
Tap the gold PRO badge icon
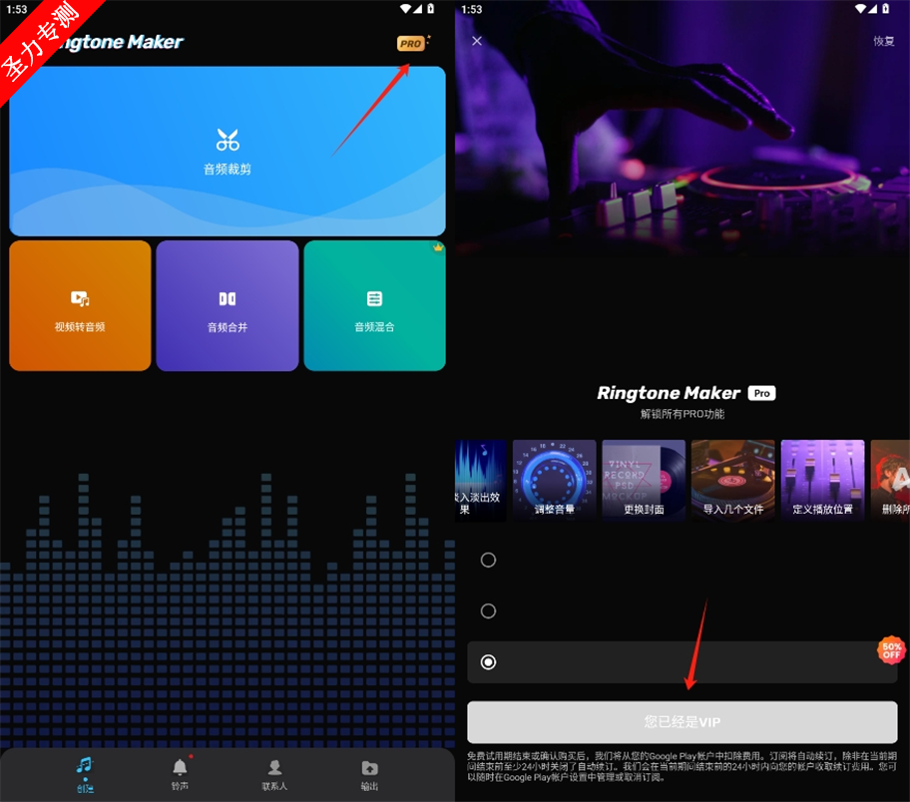[x=411, y=44]
